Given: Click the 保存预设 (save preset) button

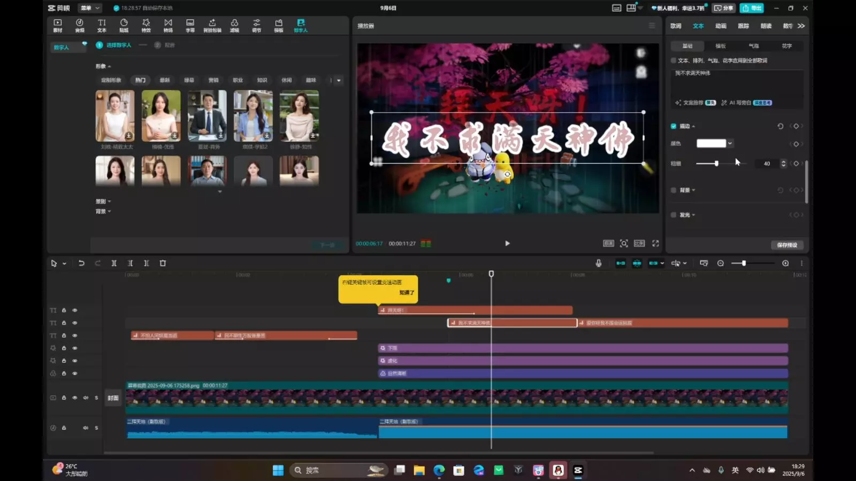Looking at the screenshot, I should pyautogui.click(x=787, y=245).
